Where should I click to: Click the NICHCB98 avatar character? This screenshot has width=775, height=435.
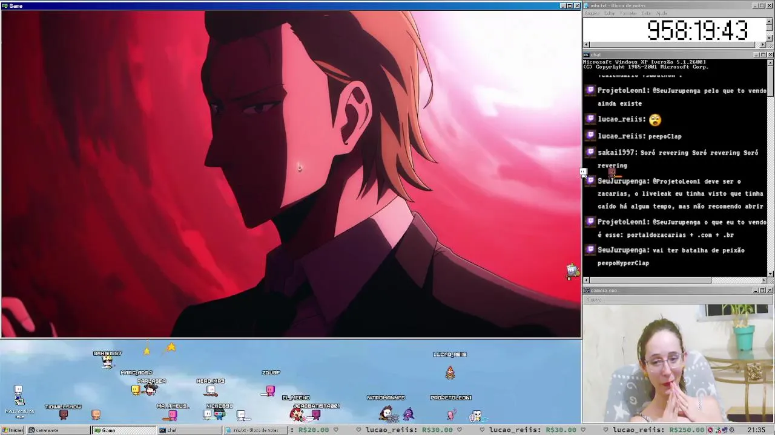(219, 415)
